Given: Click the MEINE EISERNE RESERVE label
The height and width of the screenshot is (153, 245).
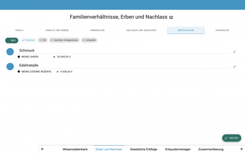Looking at the screenshot, I should point(36,72).
